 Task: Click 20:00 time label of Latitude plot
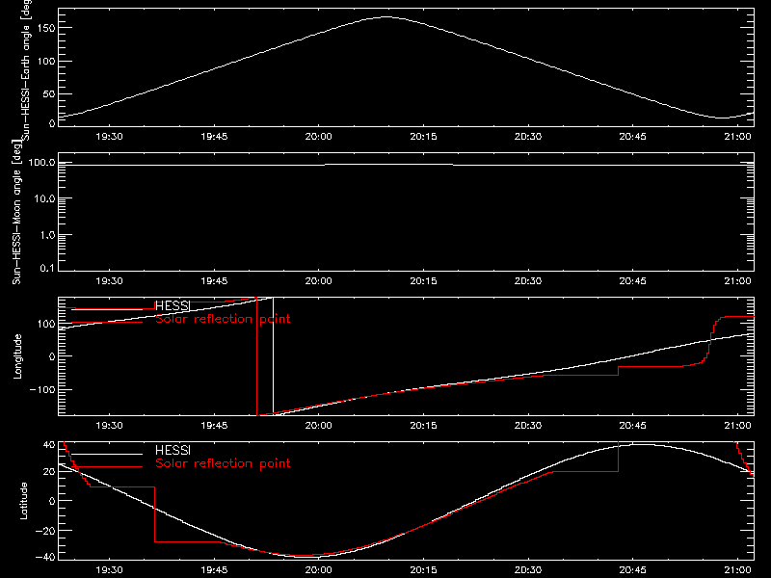319,569
